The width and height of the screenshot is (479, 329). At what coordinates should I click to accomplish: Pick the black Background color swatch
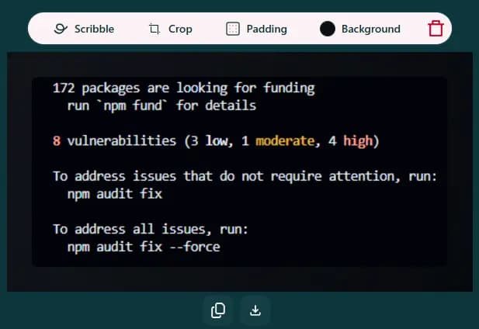(327, 29)
